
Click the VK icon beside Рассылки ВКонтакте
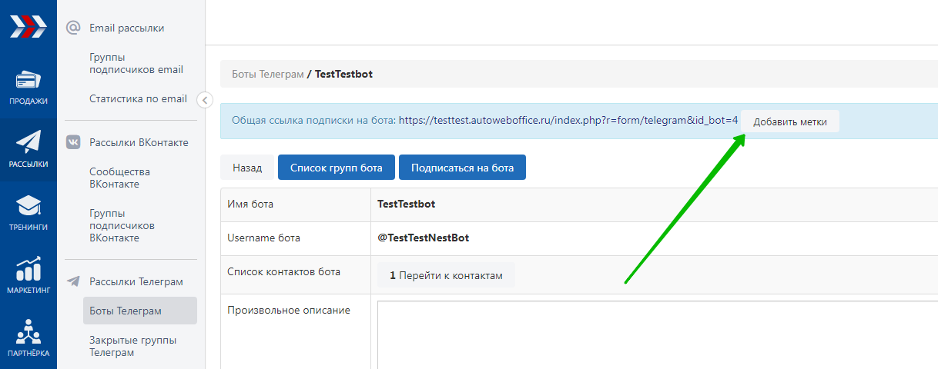73,142
